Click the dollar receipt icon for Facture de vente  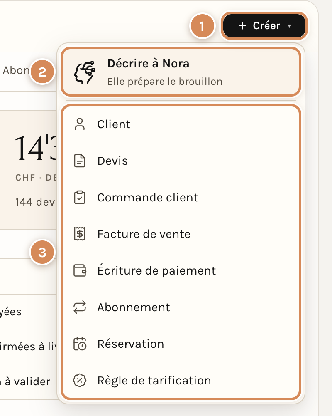coord(80,234)
